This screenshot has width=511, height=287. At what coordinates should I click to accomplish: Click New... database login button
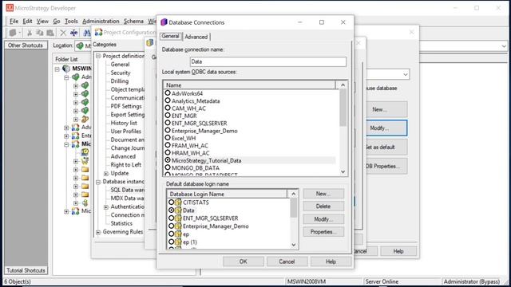click(x=323, y=194)
